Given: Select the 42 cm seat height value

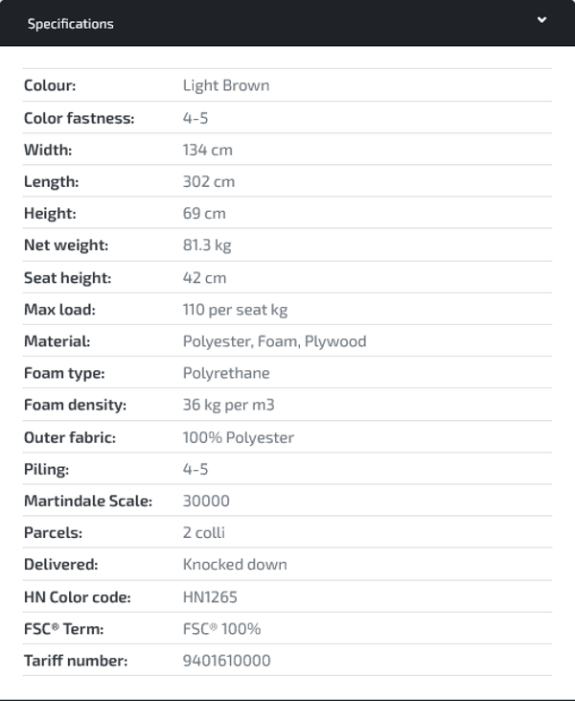Looking at the screenshot, I should click(x=204, y=277).
